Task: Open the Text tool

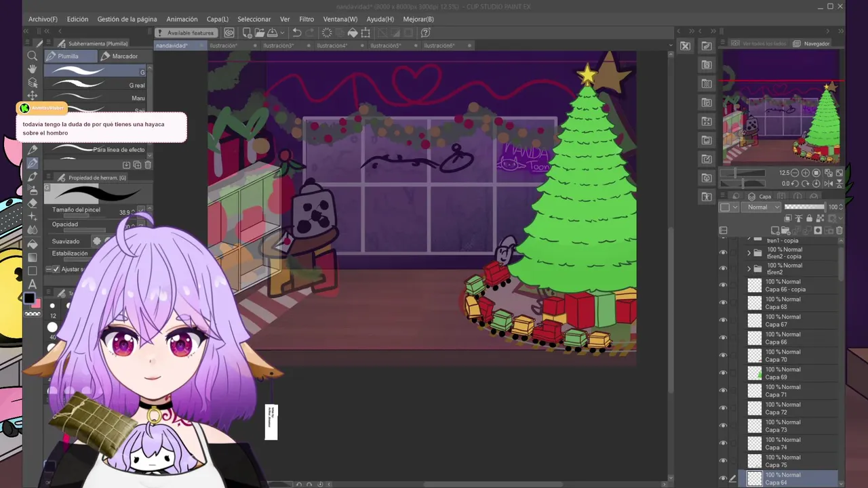Action: coord(32,284)
